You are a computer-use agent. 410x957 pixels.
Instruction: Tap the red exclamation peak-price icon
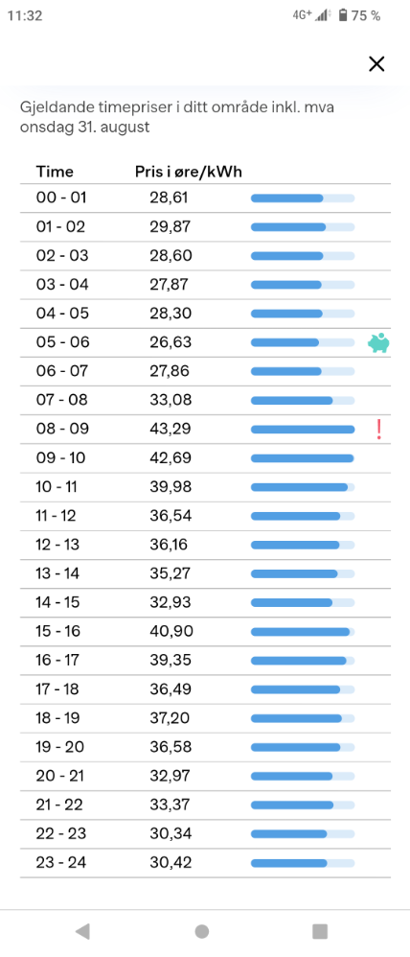point(379,429)
